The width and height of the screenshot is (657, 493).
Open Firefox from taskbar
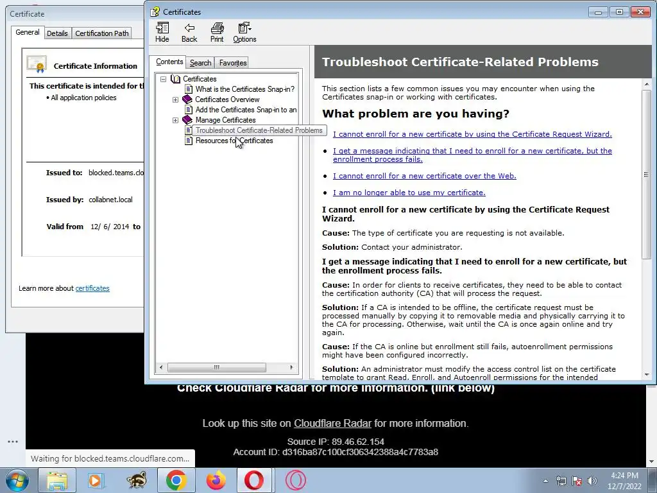[x=216, y=480]
